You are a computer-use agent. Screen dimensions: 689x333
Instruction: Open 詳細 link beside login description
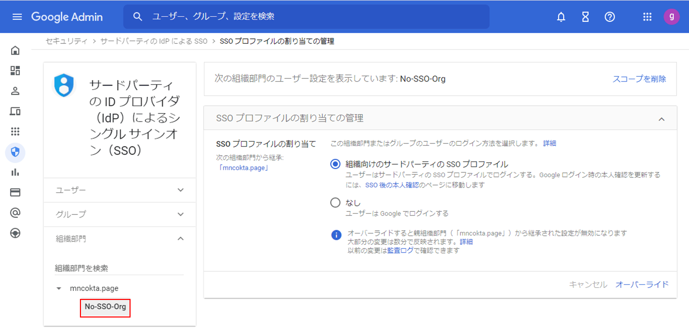coord(549,143)
